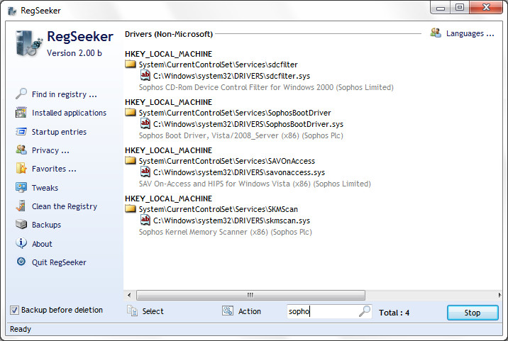Screen dimensions: 508x341
Task: Click the Select documents icon
Action: pyautogui.click(x=132, y=311)
